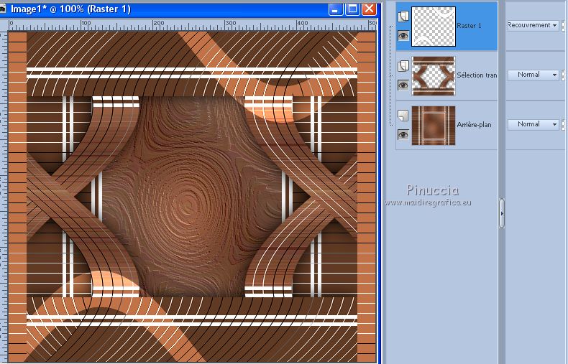568x364 pixels.
Task: Open Normal blend mode dropdown for Sélection layer
Action: coord(533,75)
